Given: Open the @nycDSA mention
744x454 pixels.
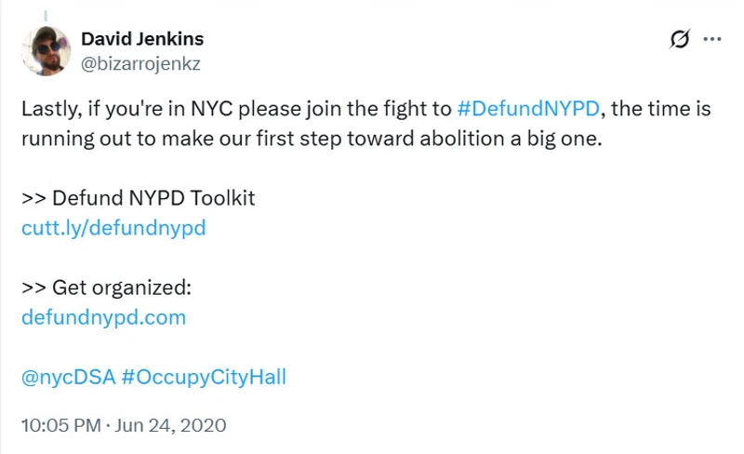Looking at the screenshot, I should [x=68, y=377].
